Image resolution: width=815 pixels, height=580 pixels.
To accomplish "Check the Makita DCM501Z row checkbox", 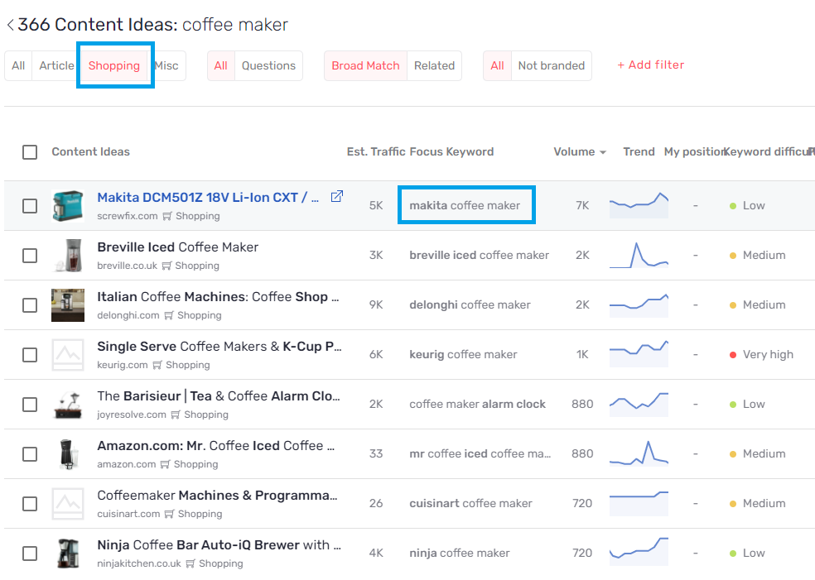I will click(30, 206).
